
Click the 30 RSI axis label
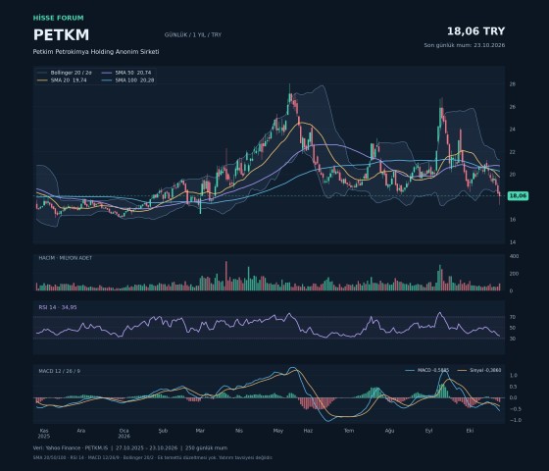point(513,339)
